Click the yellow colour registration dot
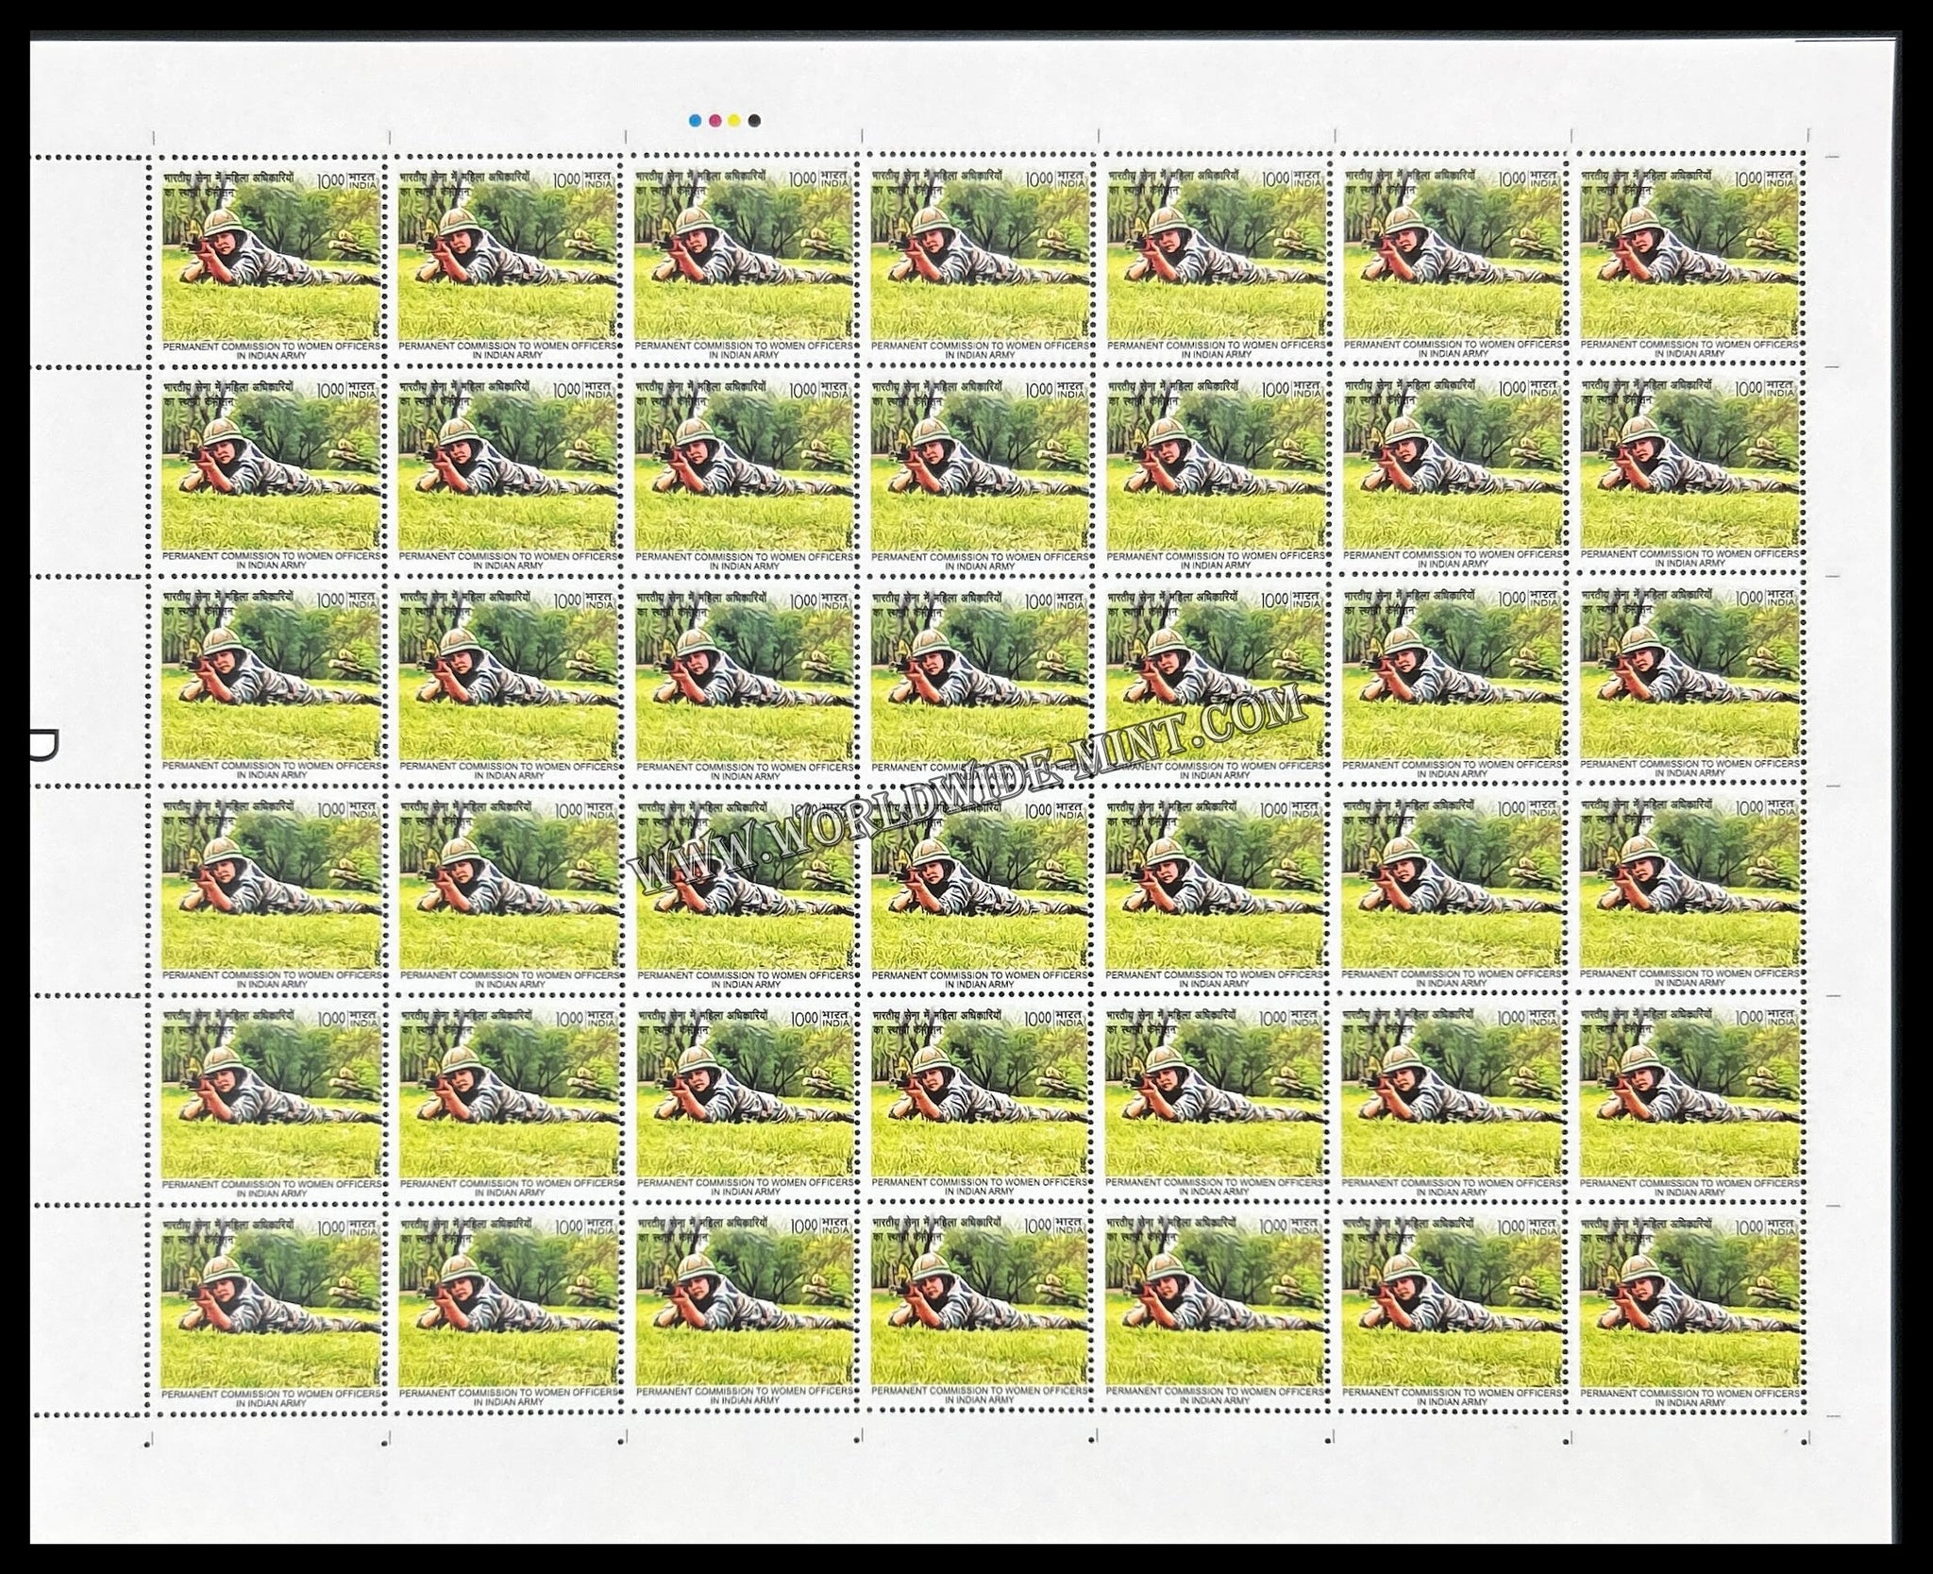Image resolution: width=1933 pixels, height=1574 pixels. click(733, 120)
